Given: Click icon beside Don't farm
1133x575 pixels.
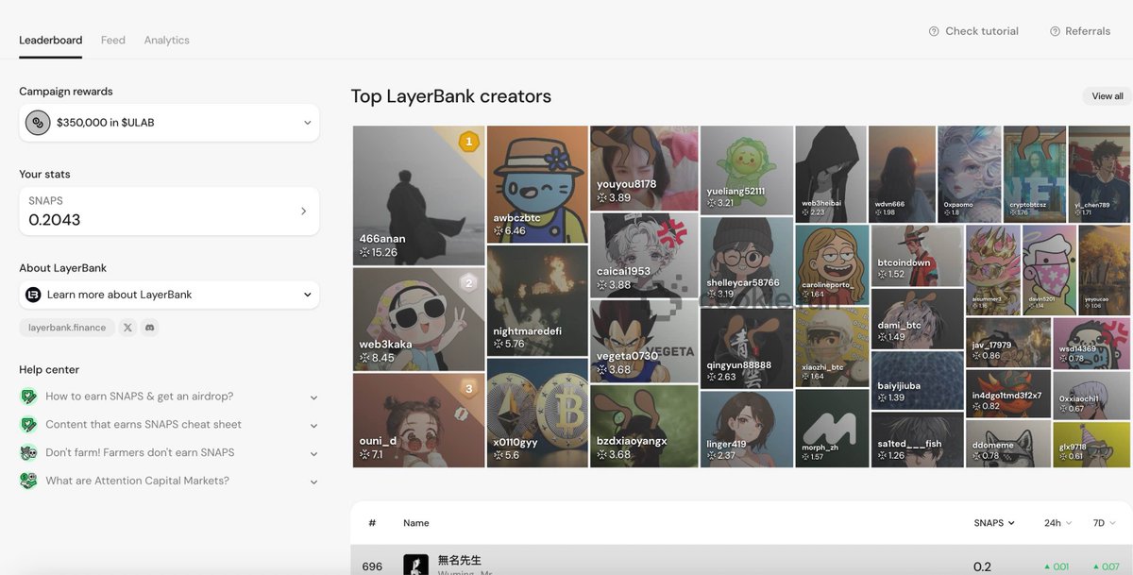Looking at the screenshot, I should tap(28, 453).
